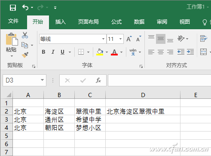This screenshot has width=211, height=156.
Task: Click the 粘贴 paste button
Action: (11, 45)
